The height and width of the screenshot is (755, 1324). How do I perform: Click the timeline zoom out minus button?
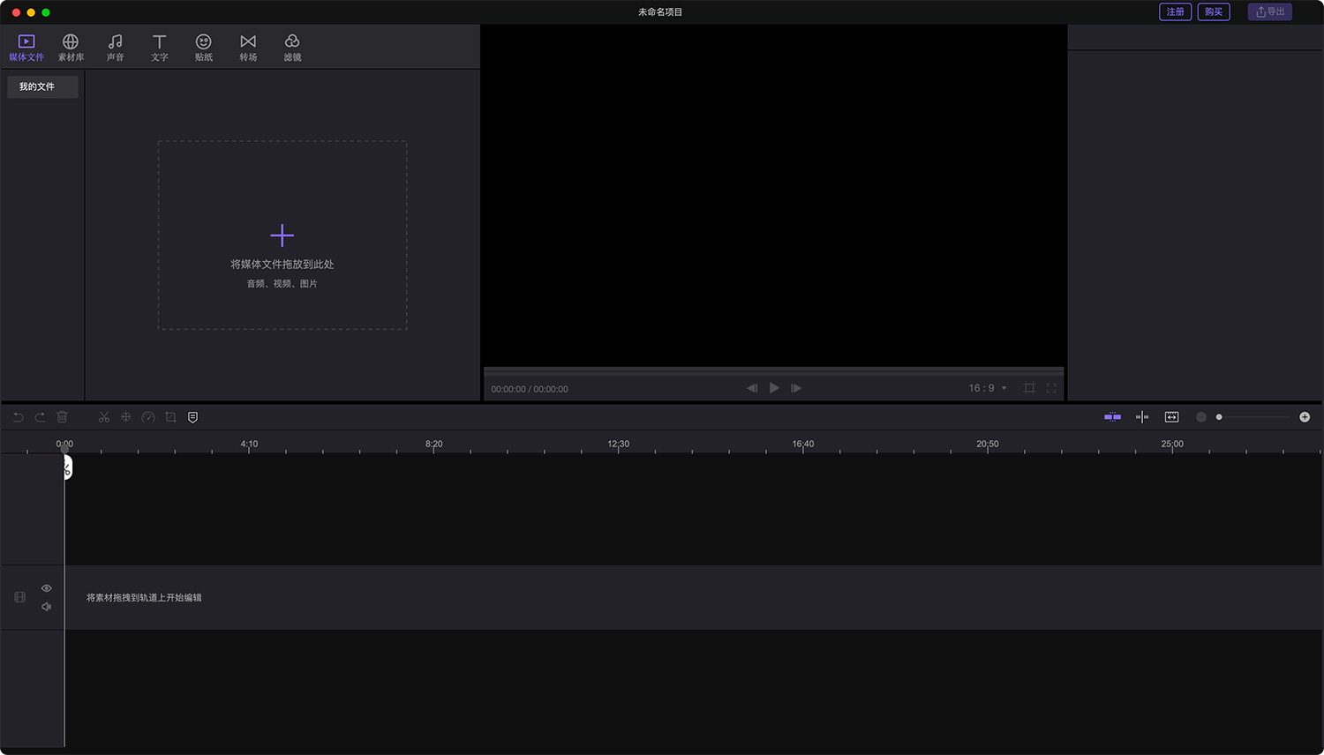tap(1201, 417)
